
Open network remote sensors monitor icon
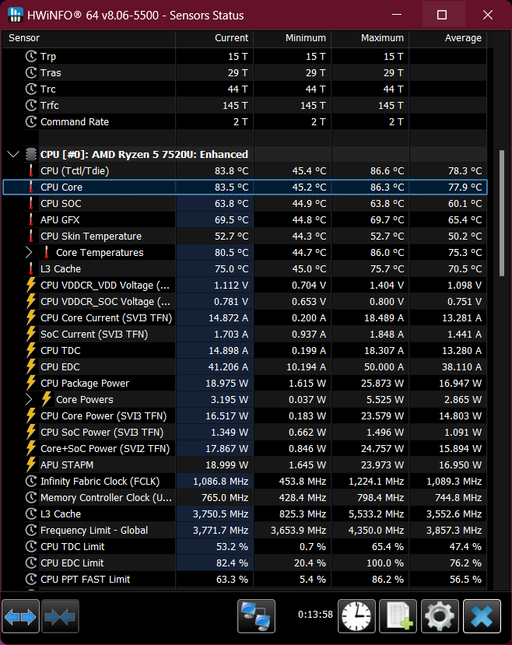tap(256, 616)
